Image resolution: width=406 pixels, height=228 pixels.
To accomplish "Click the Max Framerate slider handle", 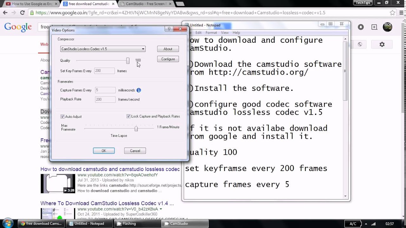I will (x=136, y=128).
